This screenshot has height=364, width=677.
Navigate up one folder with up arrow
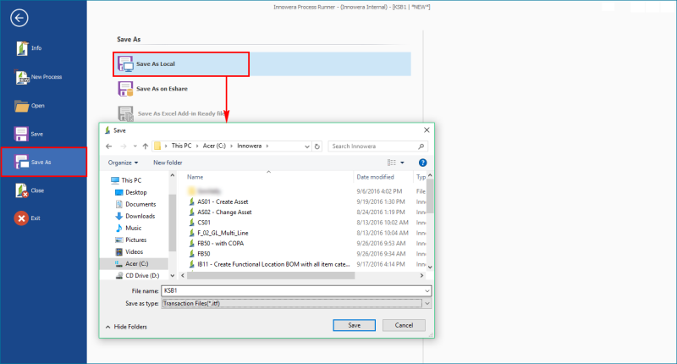click(146, 146)
